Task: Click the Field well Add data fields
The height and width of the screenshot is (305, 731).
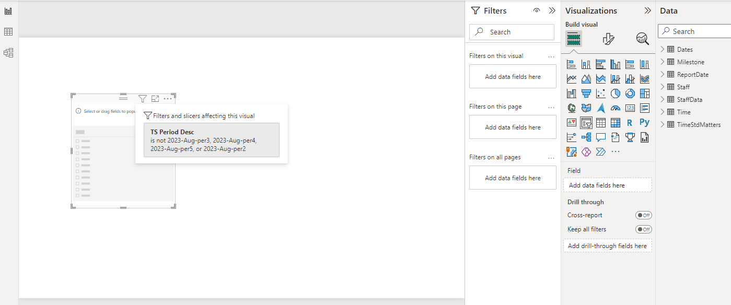Action: [x=608, y=185]
